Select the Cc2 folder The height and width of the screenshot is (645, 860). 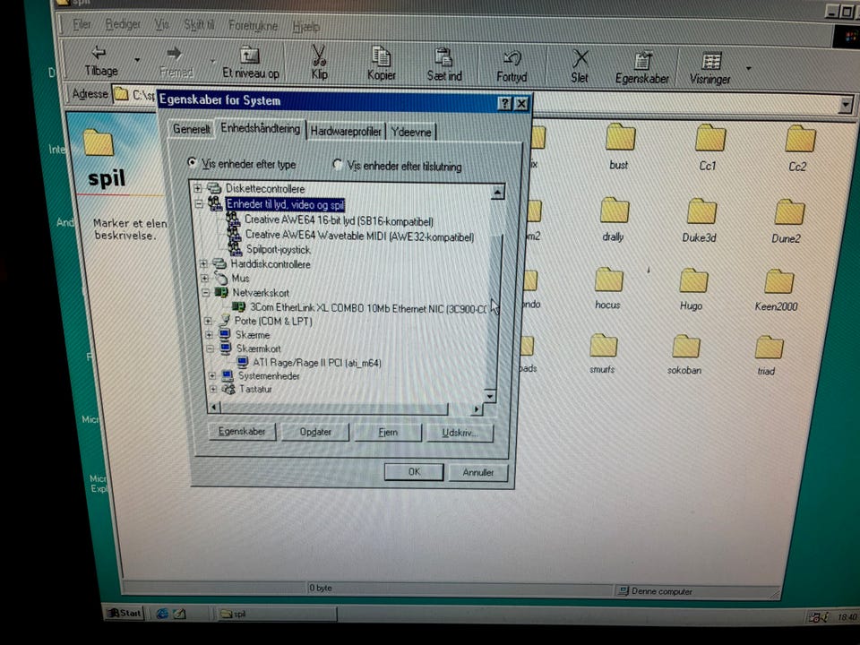pyautogui.click(x=798, y=148)
